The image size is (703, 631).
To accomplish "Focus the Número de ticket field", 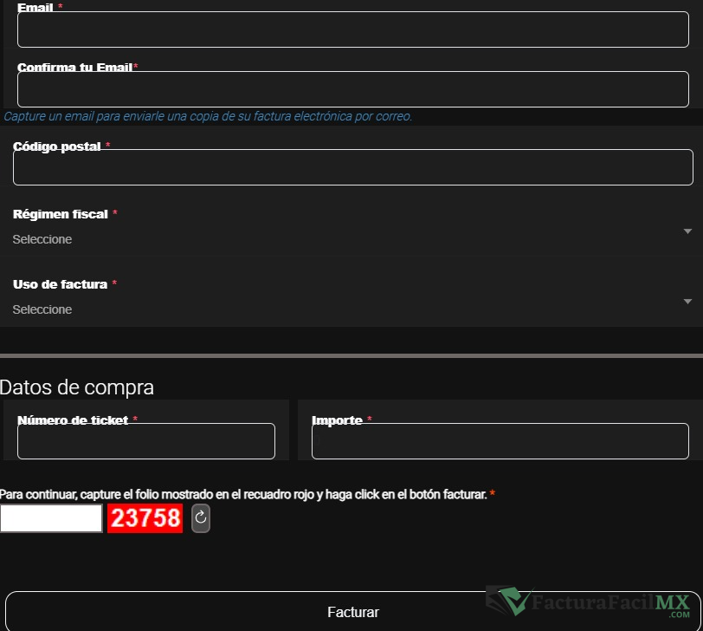I will (x=145, y=441).
